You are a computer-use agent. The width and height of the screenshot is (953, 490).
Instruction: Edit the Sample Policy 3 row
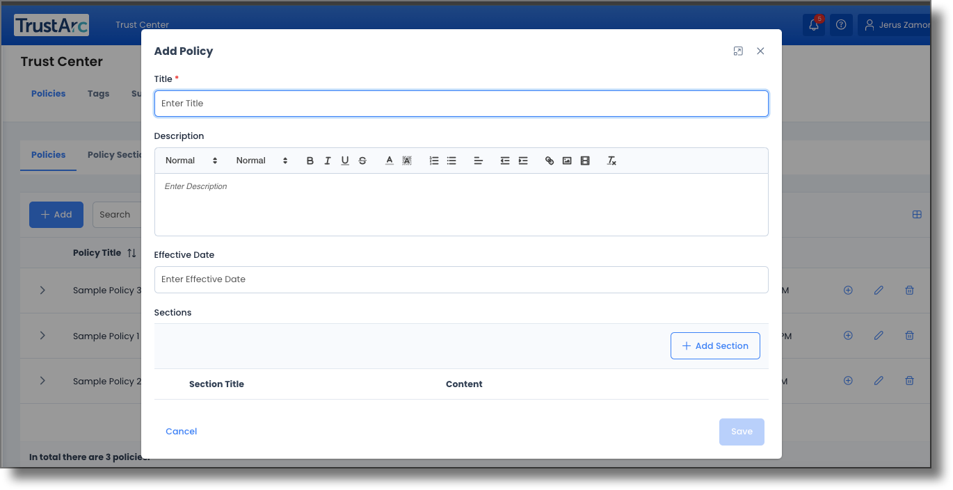click(879, 290)
